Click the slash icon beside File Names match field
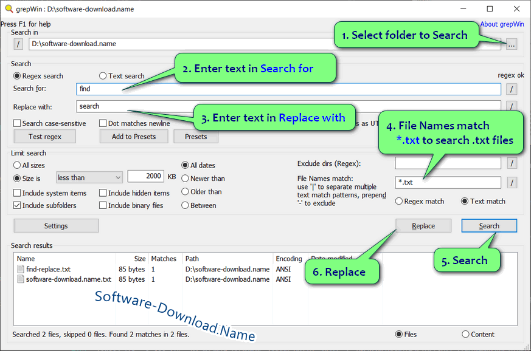The height and width of the screenshot is (351, 531). 512,182
